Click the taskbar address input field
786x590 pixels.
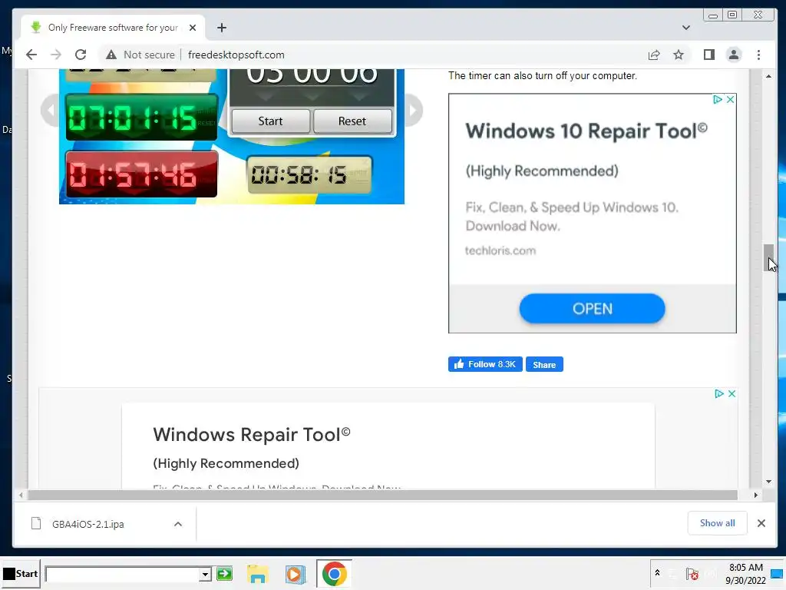click(122, 574)
